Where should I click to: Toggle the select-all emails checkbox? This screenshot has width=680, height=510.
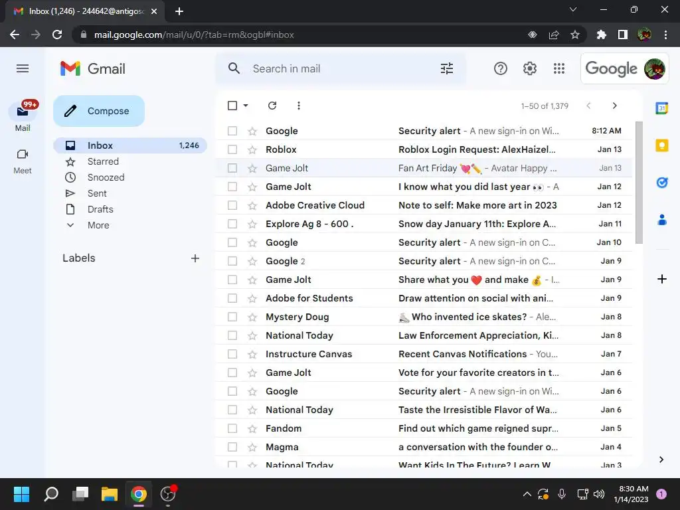(232, 106)
